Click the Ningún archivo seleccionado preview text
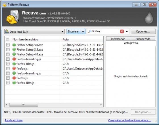The width and height of the screenshot is (159, 125). click(131, 76)
